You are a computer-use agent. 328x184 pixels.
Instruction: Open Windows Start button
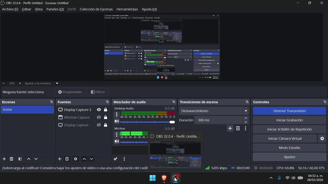pos(152,178)
